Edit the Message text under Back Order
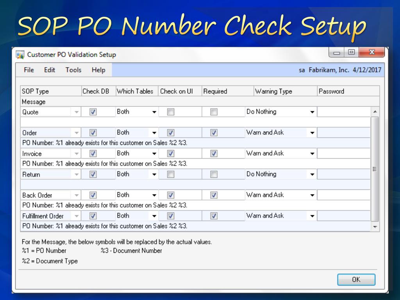400x300 pixels. pyautogui.click(x=195, y=205)
